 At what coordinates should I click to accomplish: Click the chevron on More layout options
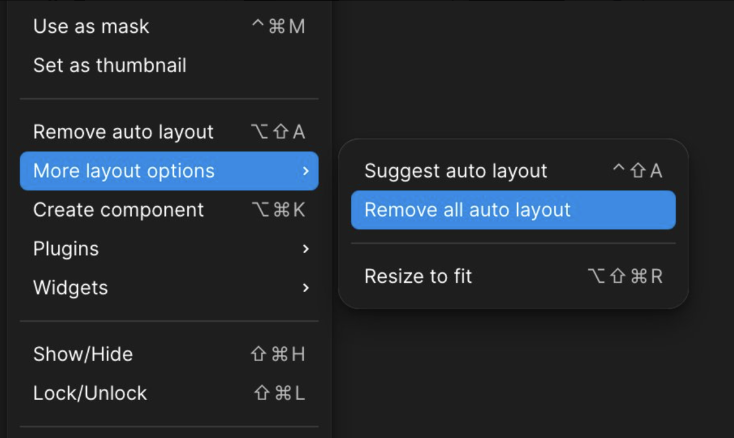(305, 171)
